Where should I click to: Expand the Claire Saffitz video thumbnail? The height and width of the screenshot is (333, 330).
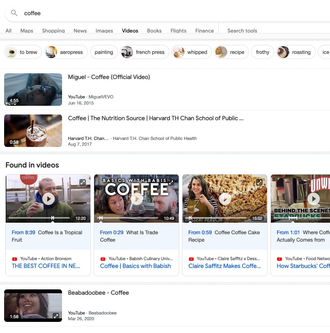pos(259,182)
